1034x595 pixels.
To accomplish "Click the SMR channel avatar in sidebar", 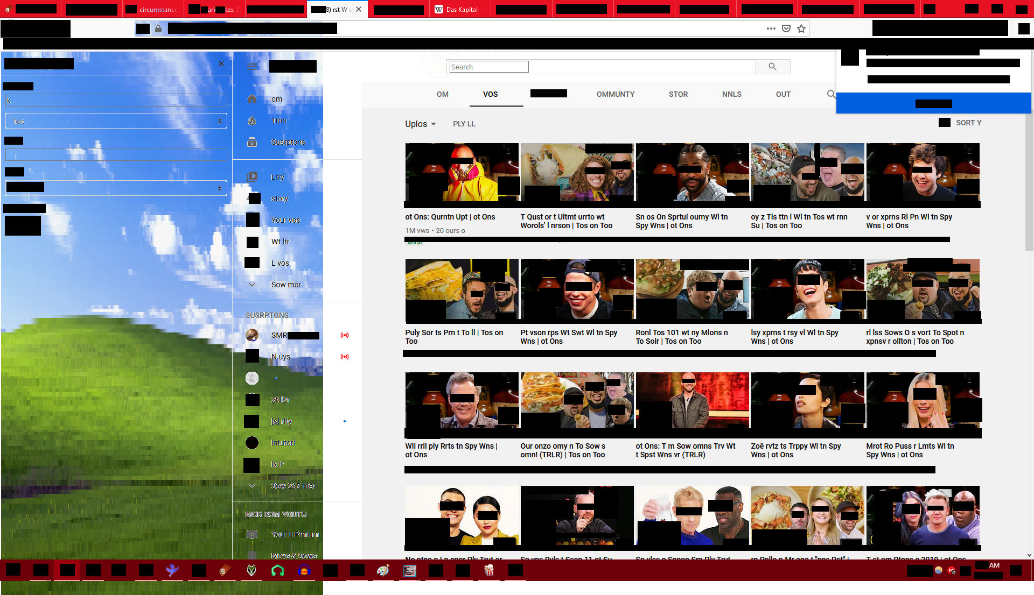I will (x=252, y=335).
